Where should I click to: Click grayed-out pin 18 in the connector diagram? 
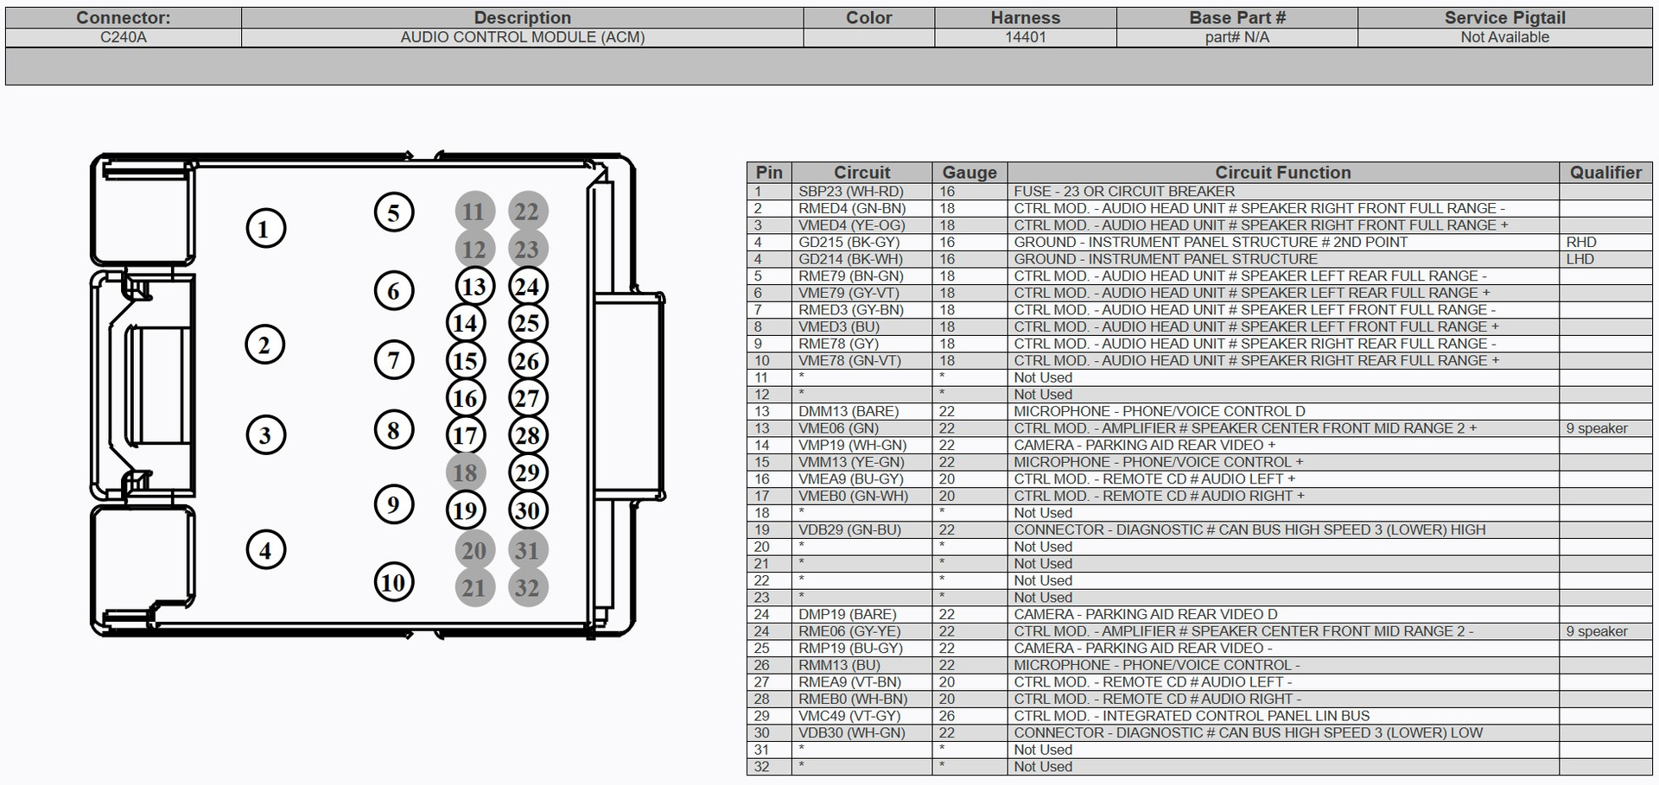(465, 472)
